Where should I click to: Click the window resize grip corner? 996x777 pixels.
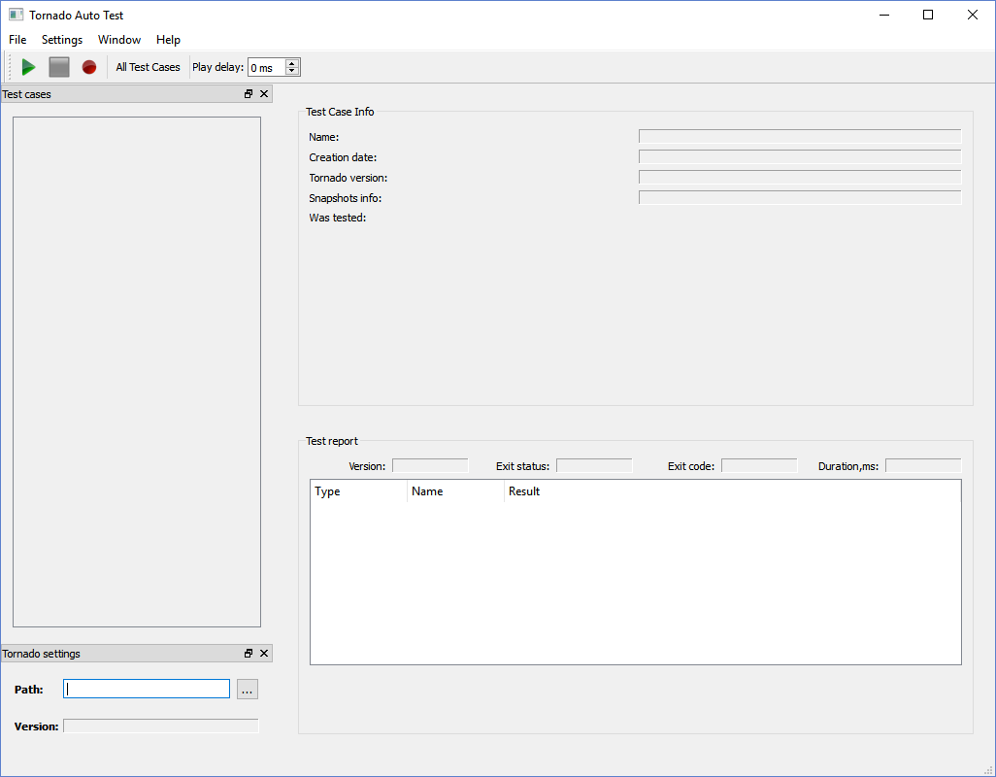tap(987, 769)
